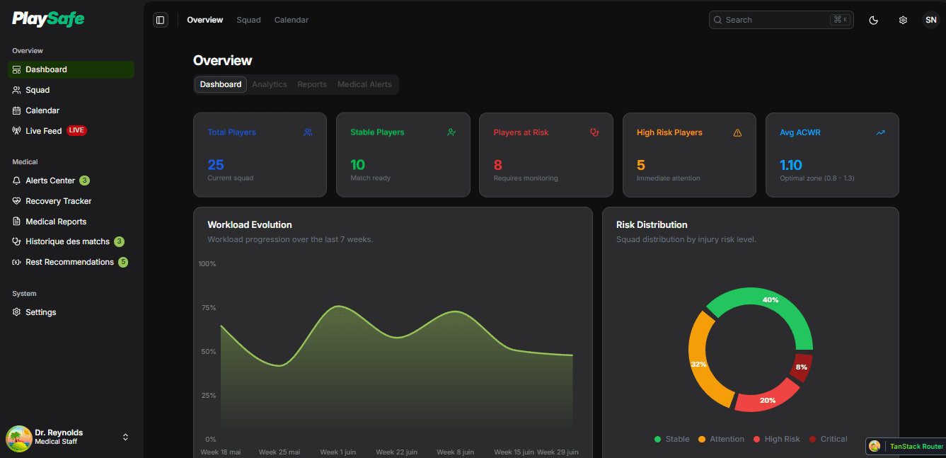Click the PlaySafe logo

[48, 19]
